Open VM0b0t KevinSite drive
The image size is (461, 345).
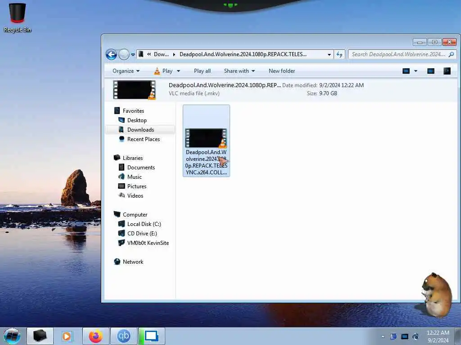148,243
